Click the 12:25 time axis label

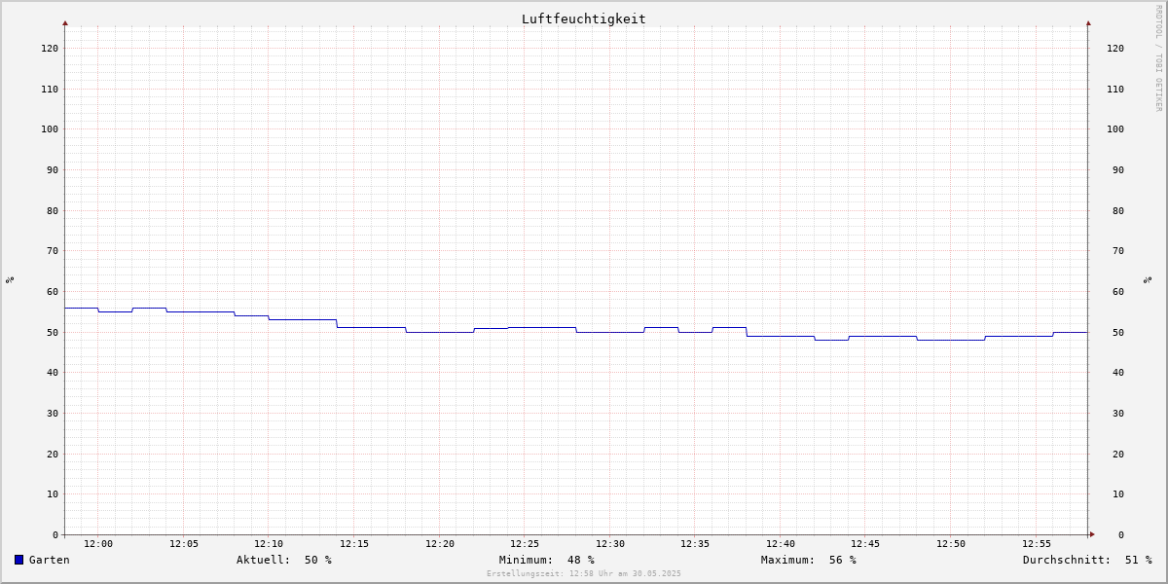coord(525,543)
